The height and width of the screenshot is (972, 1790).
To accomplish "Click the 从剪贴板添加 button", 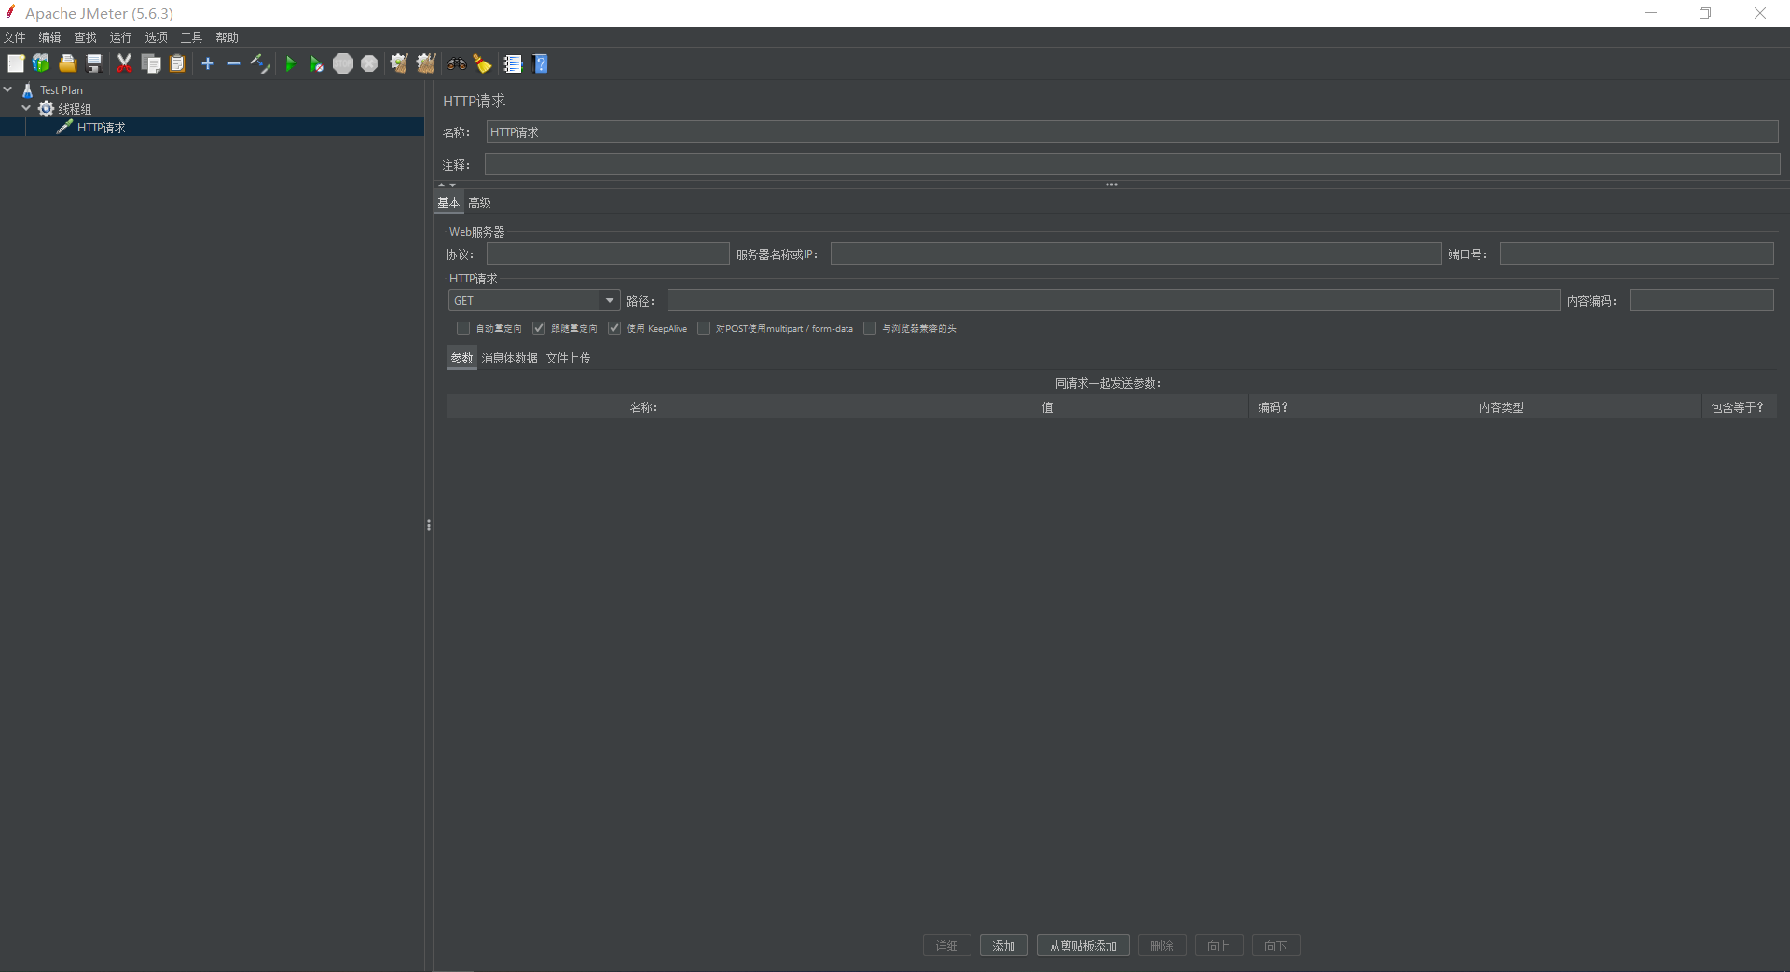I will coord(1082,946).
